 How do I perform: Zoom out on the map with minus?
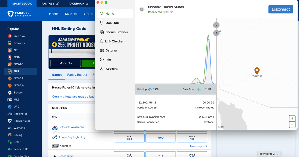[x=292, y=125]
